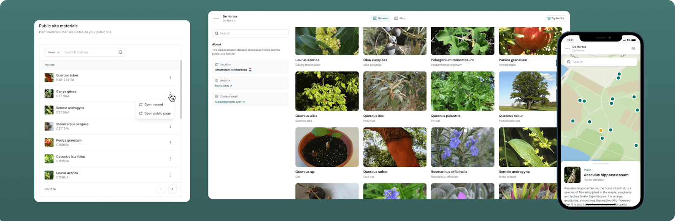Click the magnifier icon in Search names field
675x221 pixels.
click(x=121, y=53)
